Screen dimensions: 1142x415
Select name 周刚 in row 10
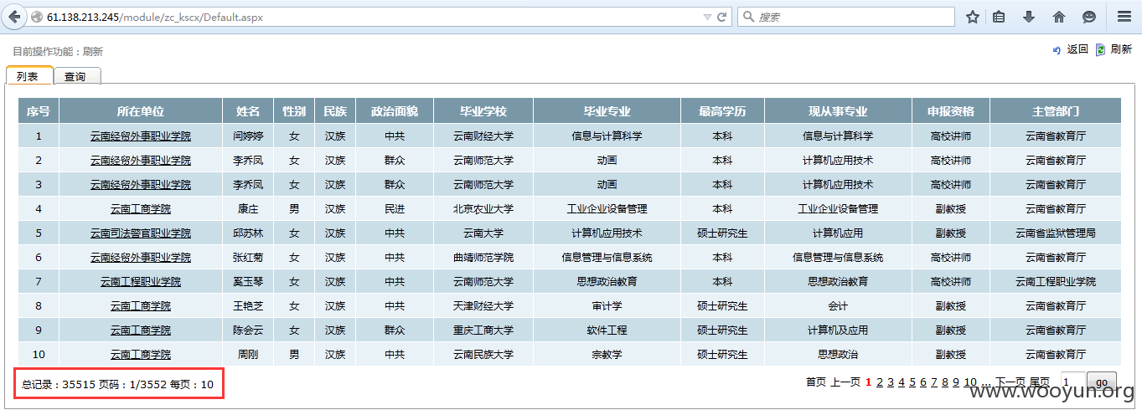click(x=248, y=354)
